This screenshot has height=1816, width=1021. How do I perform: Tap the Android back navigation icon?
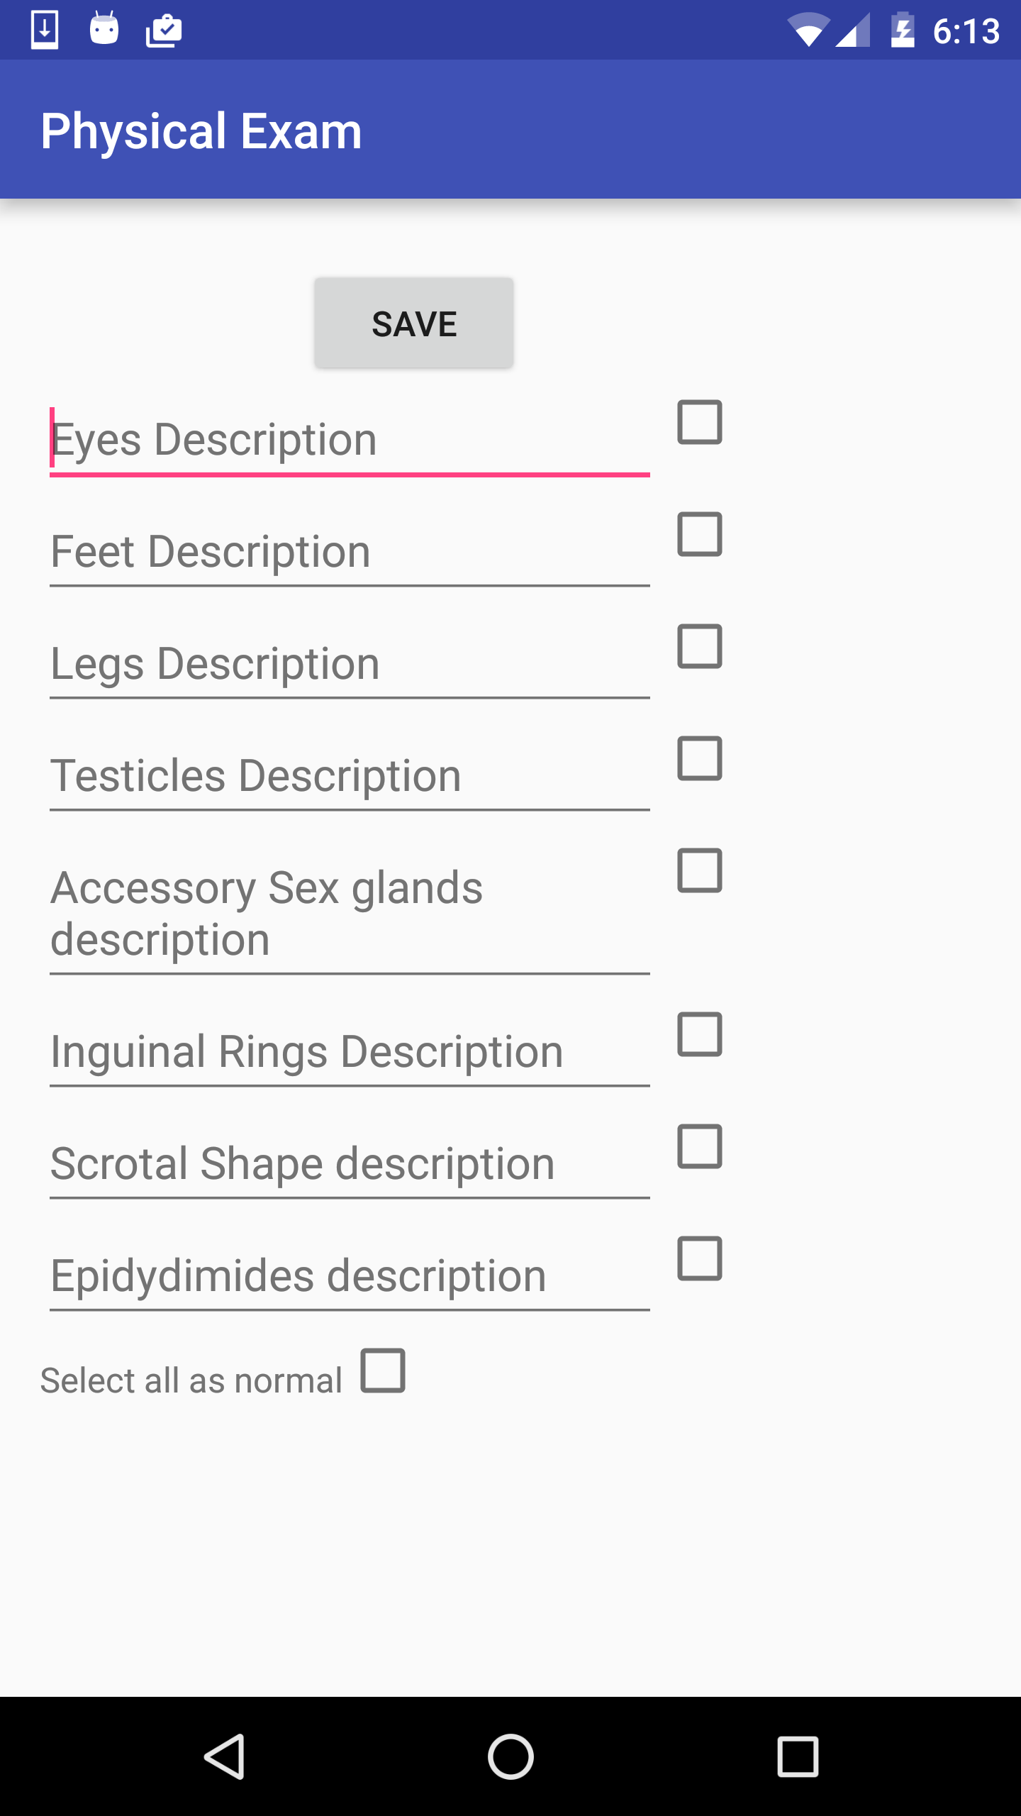coord(225,1756)
